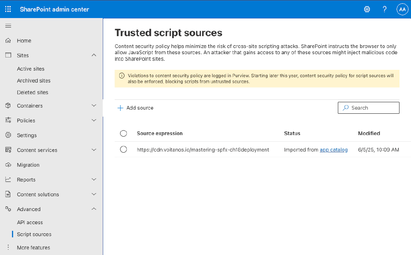Screen dimensions: 411x255
Task: Select Script sources in navigation
Action: point(34,234)
